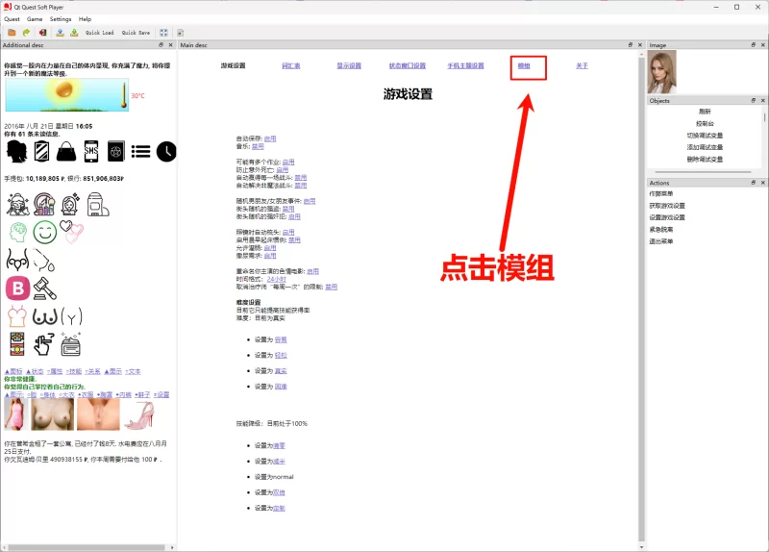Click the gavel icon
Viewport: 769px width, 552px height.
[x=44, y=289]
